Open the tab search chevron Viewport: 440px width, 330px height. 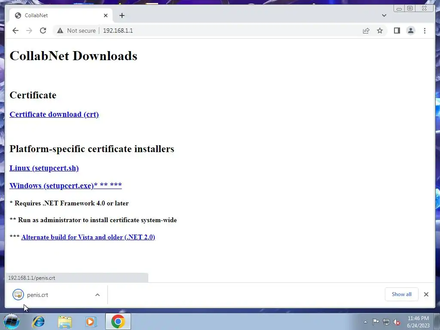[x=384, y=15]
